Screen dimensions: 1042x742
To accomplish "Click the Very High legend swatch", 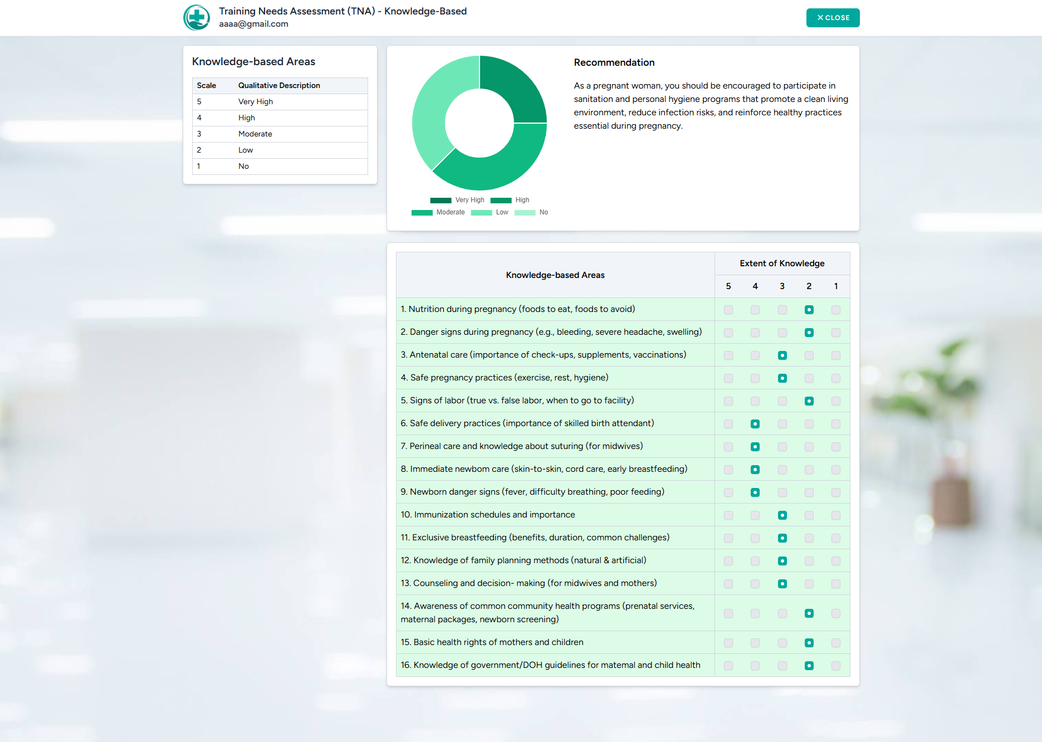I will [441, 200].
